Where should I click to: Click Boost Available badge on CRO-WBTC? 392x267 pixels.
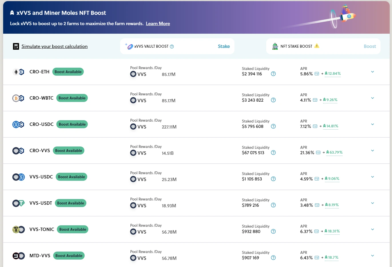pyautogui.click(x=72, y=98)
